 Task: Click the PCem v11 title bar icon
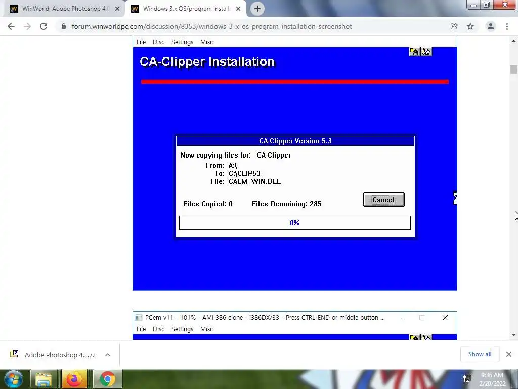point(139,318)
